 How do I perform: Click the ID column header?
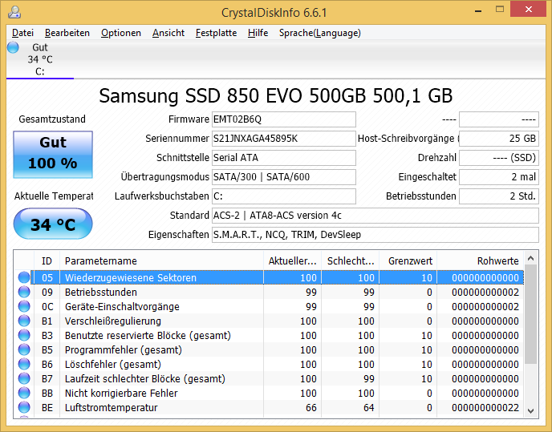coord(47,260)
